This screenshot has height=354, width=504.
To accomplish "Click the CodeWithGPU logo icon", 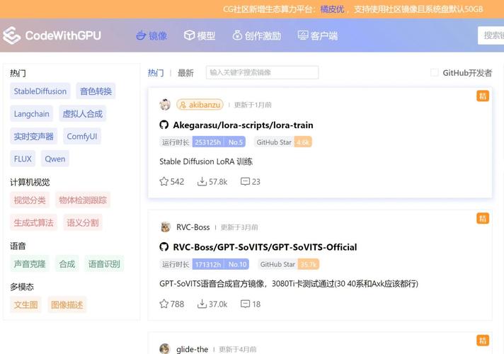I will point(11,35).
